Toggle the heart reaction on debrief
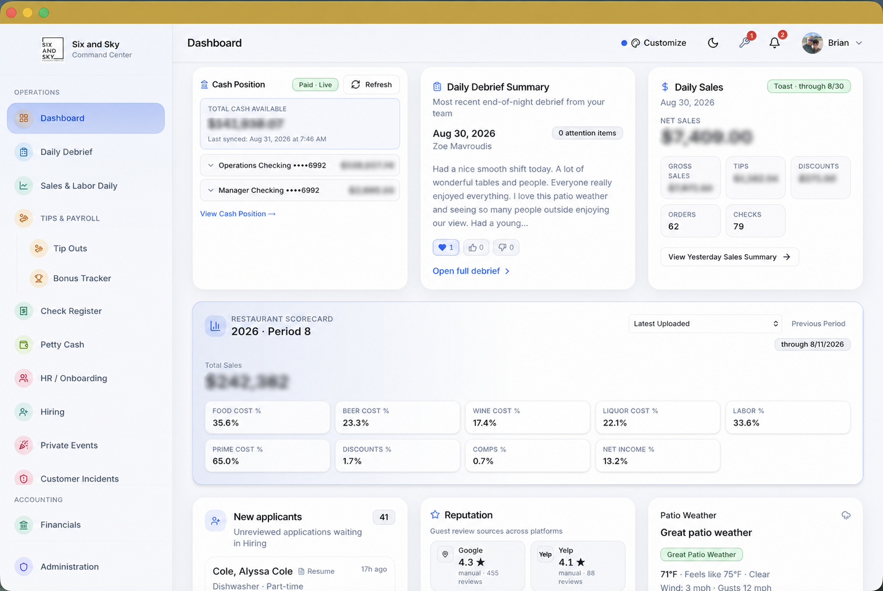This screenshot has height=591, width=883. click(x=446, y=247)
